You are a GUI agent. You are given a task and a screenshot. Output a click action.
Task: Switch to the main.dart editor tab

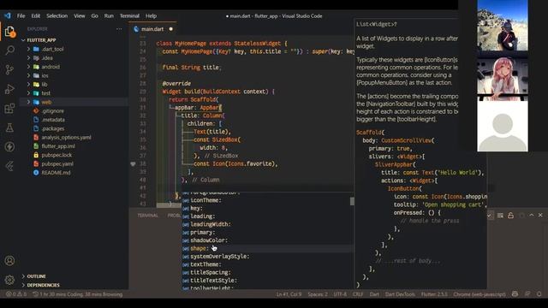152,29
